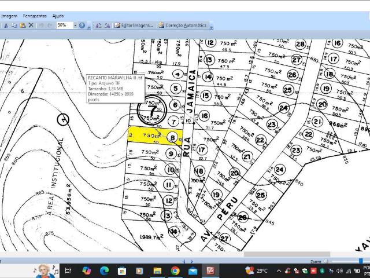Open Help via blue question mark icon
Screen dimensions: 370x278
point(82,25)
